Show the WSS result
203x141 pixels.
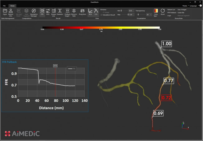[48, 12]
